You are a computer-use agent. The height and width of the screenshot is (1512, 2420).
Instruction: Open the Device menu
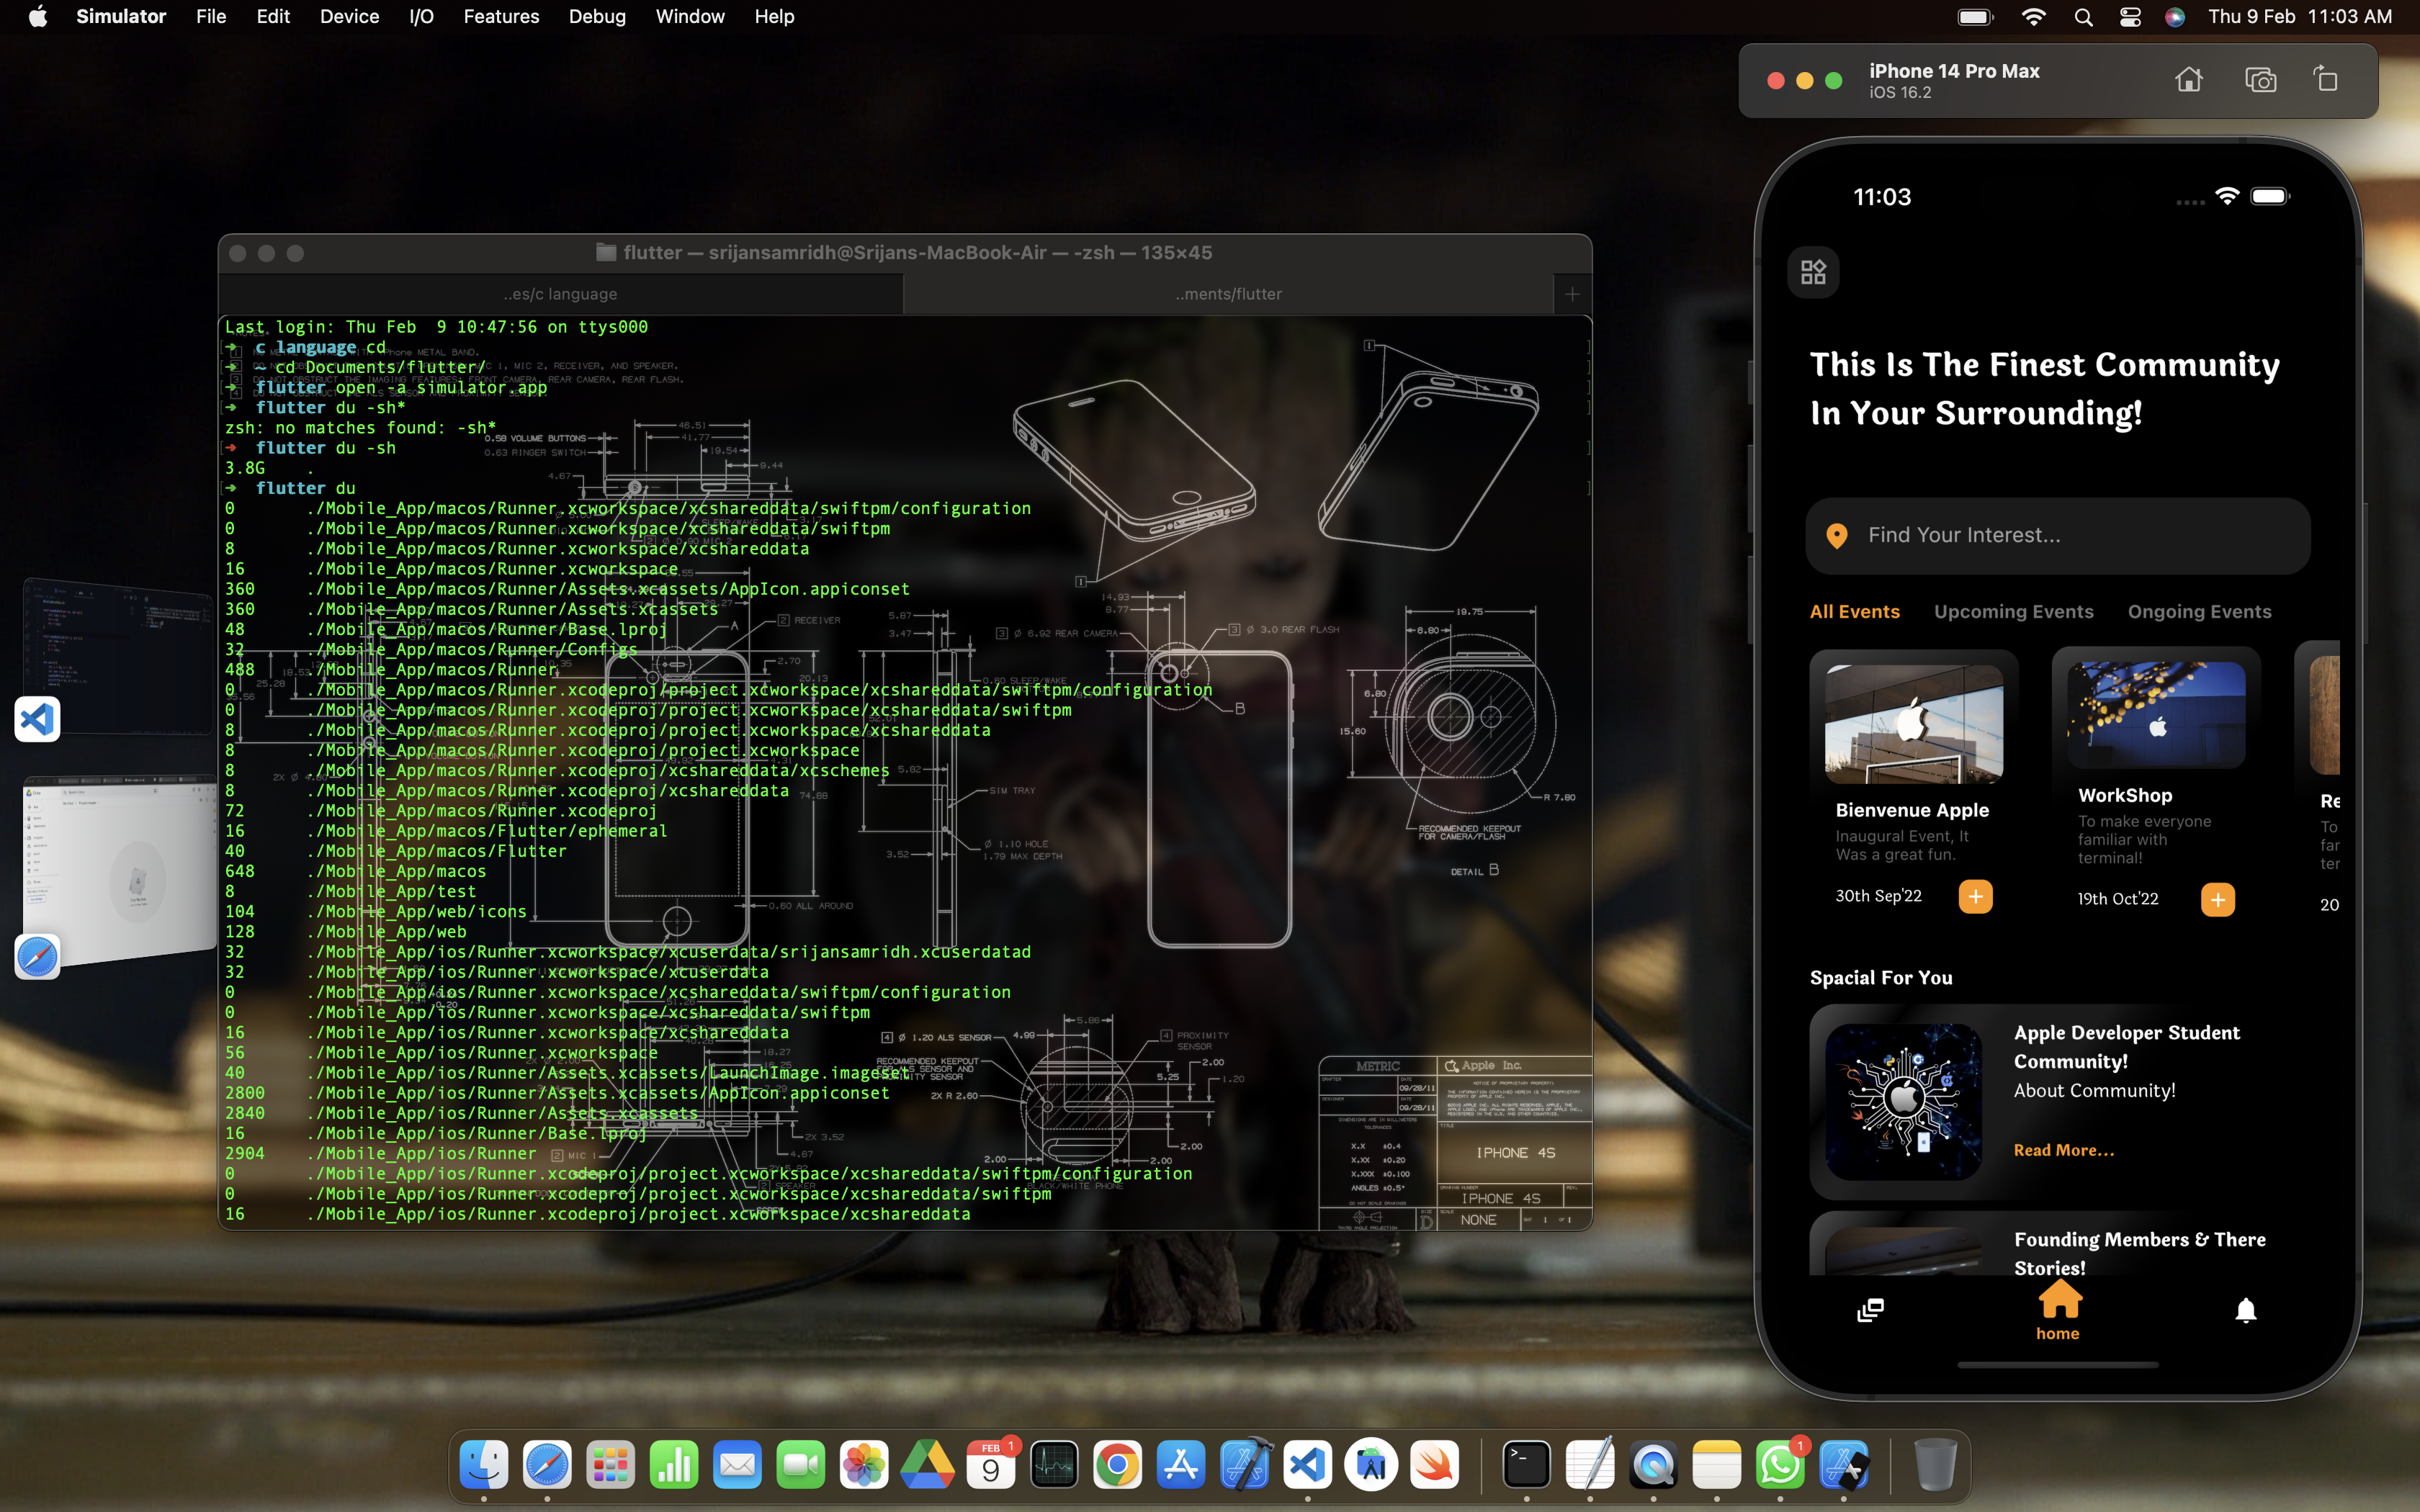[349, 17]
